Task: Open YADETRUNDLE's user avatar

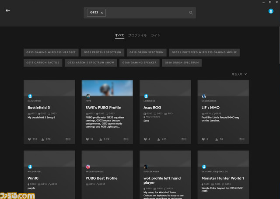Action: tap(88, 166)
